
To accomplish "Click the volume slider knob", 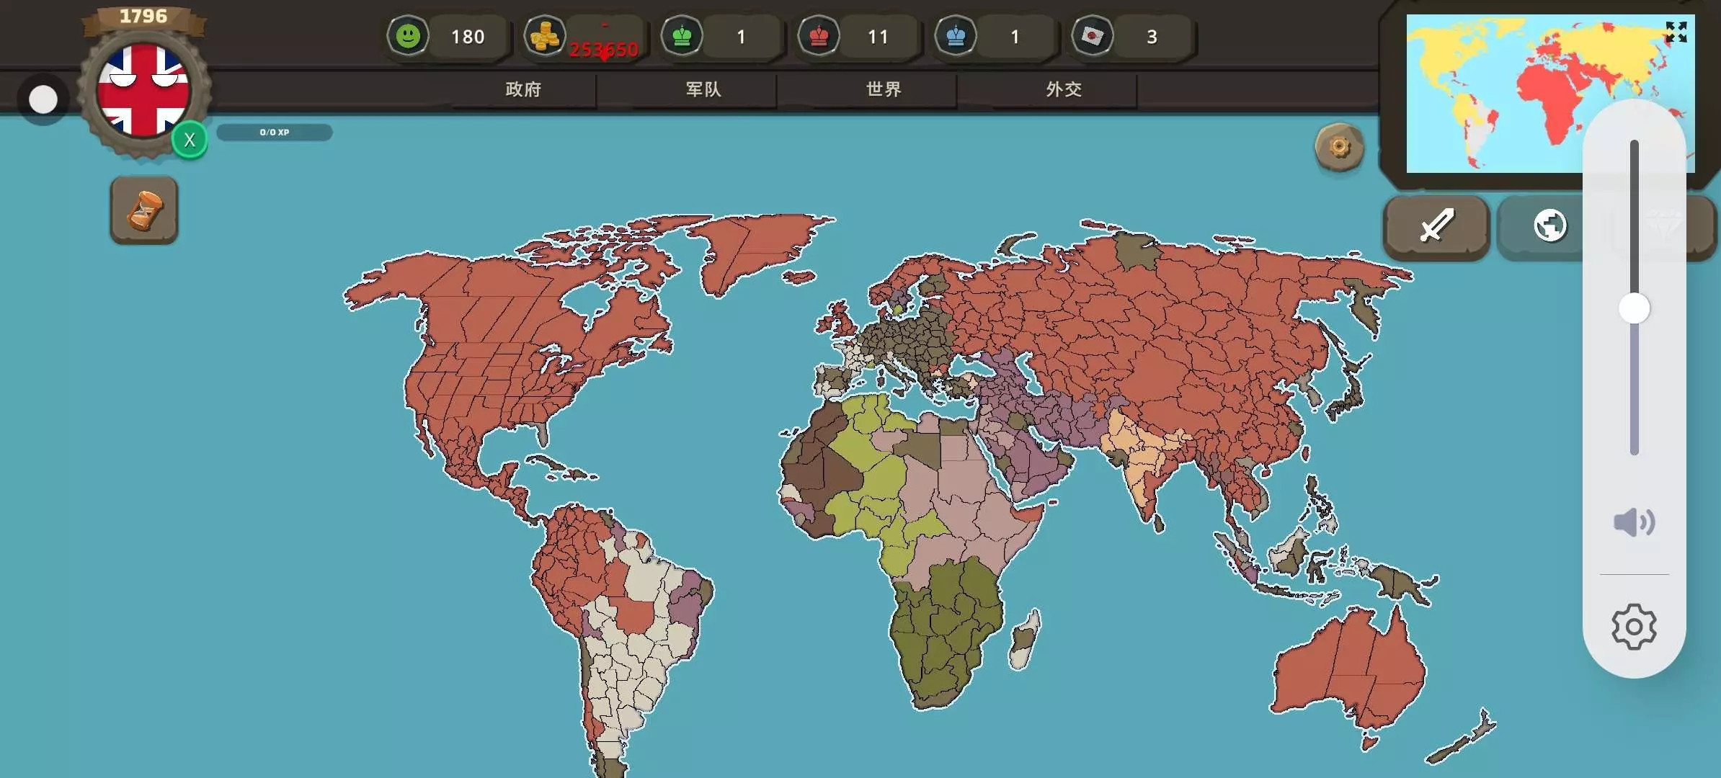I will (1634, 309).
